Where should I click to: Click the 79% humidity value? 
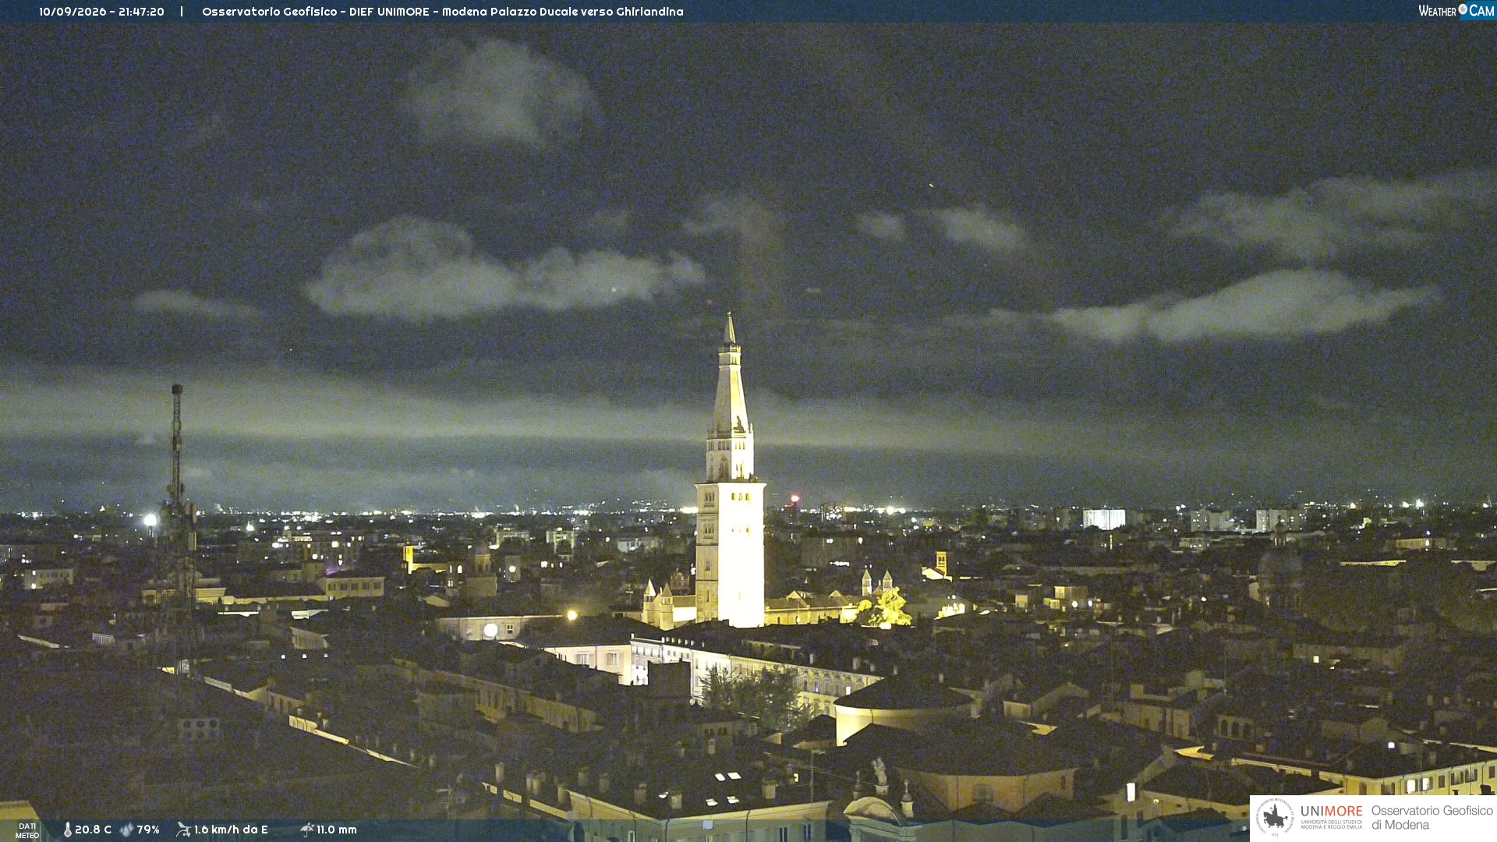(x=148, y=830)
